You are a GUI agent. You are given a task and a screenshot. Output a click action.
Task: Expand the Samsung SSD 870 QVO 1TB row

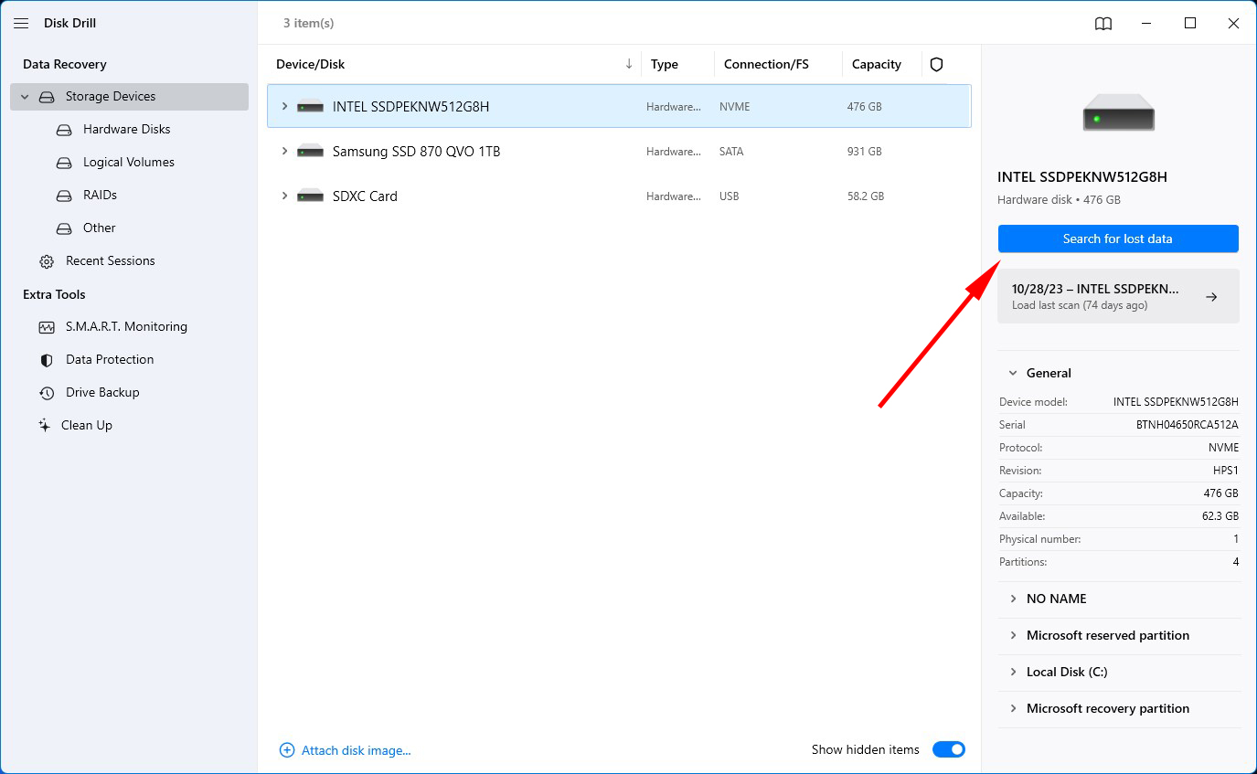(x=284, y=152)
